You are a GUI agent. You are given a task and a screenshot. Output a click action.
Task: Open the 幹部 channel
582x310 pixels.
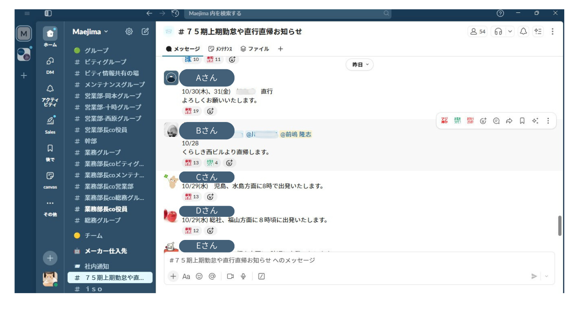pos(91,141)
